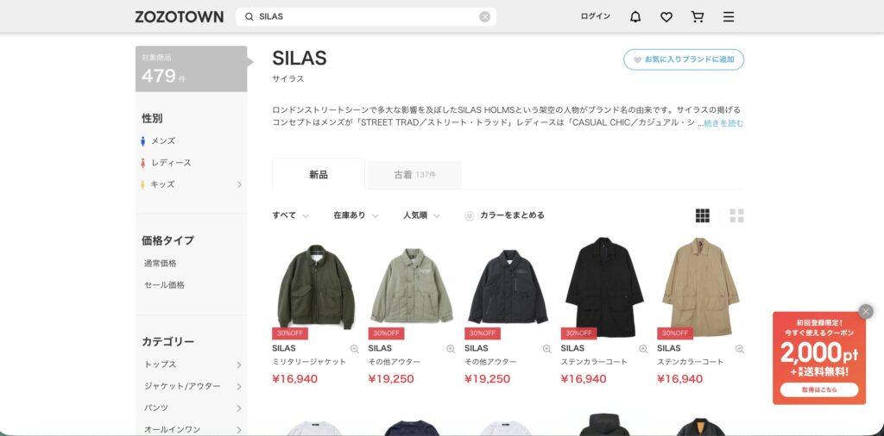Open the 在庫あり stock dropdown

click(x=356, y=215)
